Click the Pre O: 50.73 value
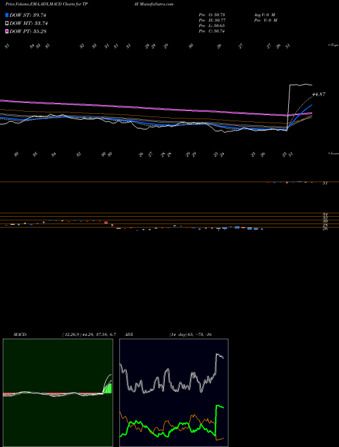Screen dimensions: 339x447 click(x=212, y=15)
